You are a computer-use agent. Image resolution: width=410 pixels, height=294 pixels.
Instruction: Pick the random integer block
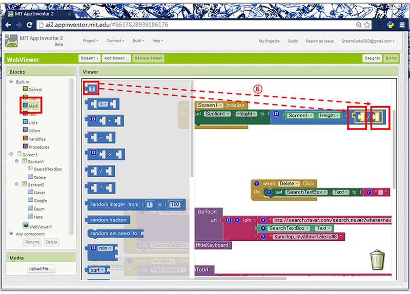(x=135, y=204)
